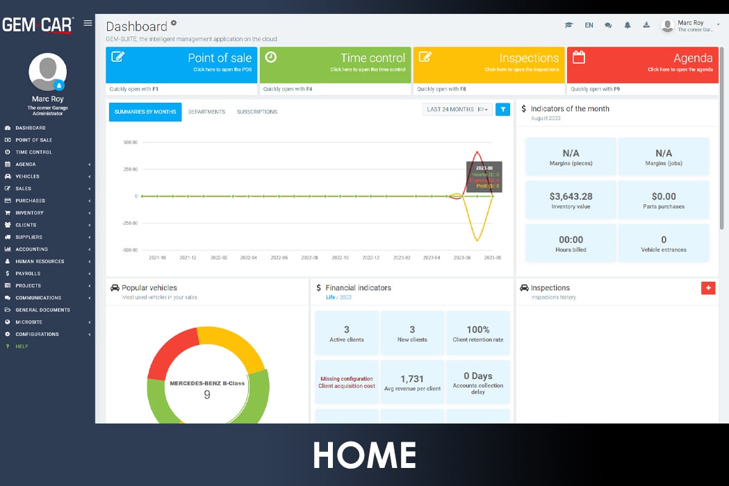Click the notifications bell icon
Image resolution: width=729 pixels, height=486 pixels.
point(628,25)
